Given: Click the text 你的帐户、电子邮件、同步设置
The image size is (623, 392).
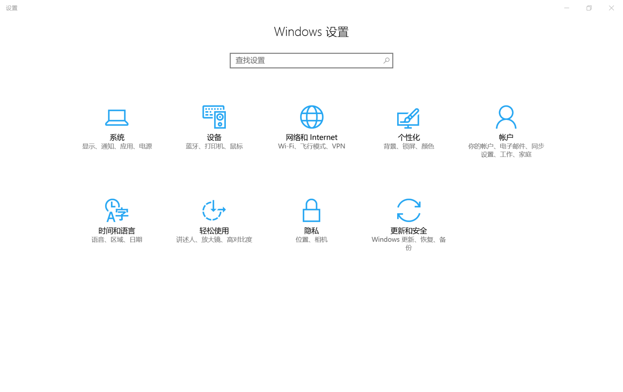Looking at the screenshot, I should [x=506, y=150].
